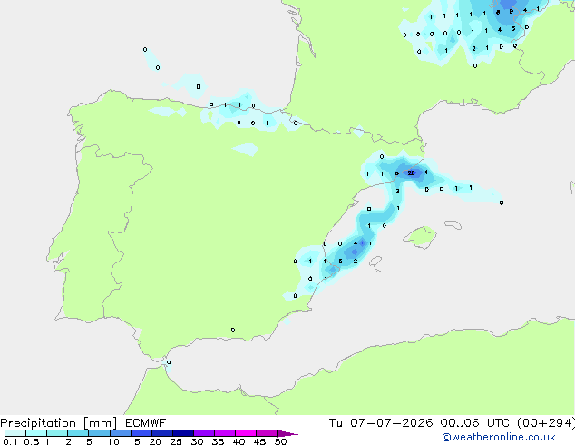Click the '(00+294)' forecast hour text
Image resolution: width=575 pixels, height=445 pixels.
(546, 423)
